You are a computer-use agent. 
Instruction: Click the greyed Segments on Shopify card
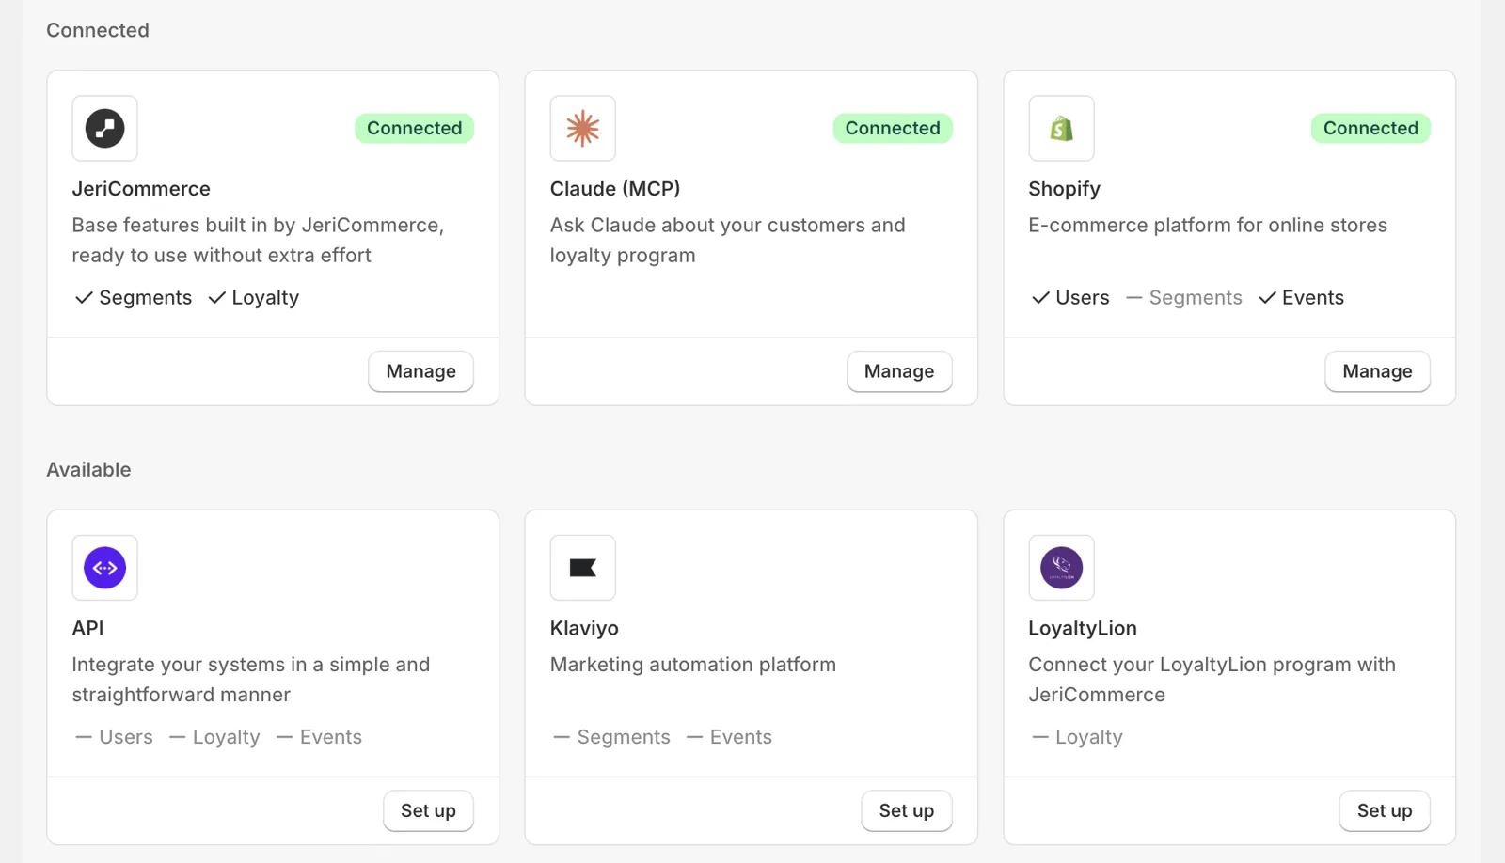tap(1183, 298)
